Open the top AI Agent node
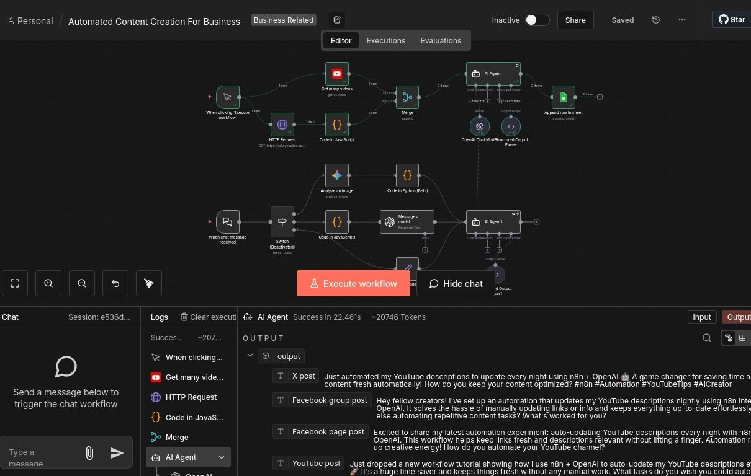Screen dimensions: 751x476 coord(493,74)
